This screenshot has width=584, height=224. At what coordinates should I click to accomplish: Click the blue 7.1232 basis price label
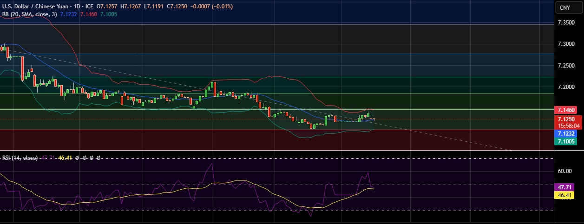566,133
